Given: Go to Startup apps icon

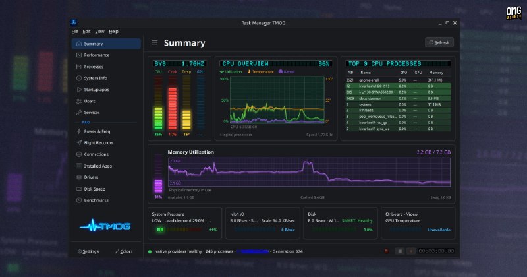Looking at the screenshot, I should click(x=78, y=90).
